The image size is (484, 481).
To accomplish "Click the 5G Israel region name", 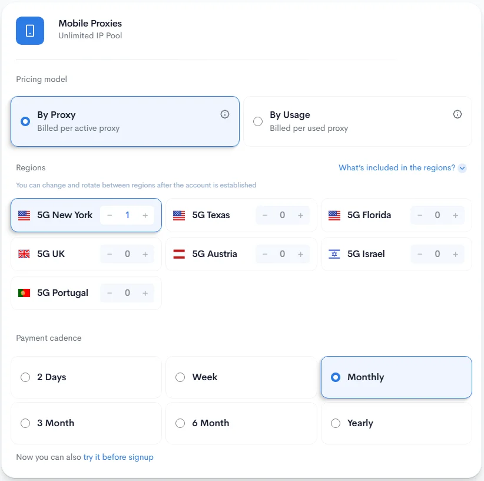I will point(366,254).
